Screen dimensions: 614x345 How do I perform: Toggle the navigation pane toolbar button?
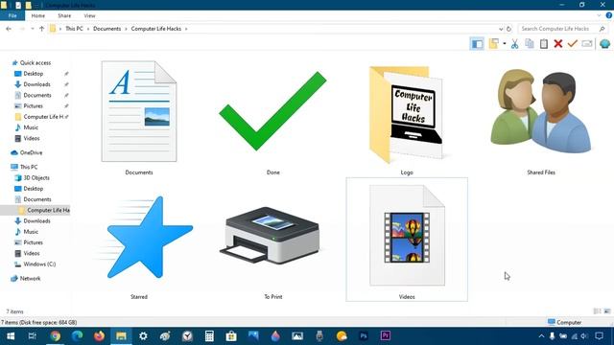[477, 44]
